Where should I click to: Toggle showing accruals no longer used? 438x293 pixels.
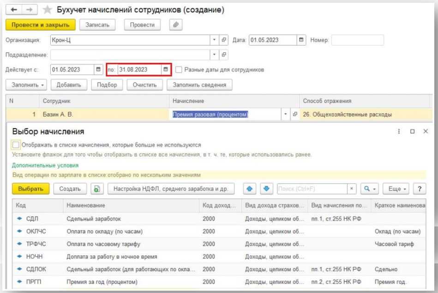tap(16, 145)
